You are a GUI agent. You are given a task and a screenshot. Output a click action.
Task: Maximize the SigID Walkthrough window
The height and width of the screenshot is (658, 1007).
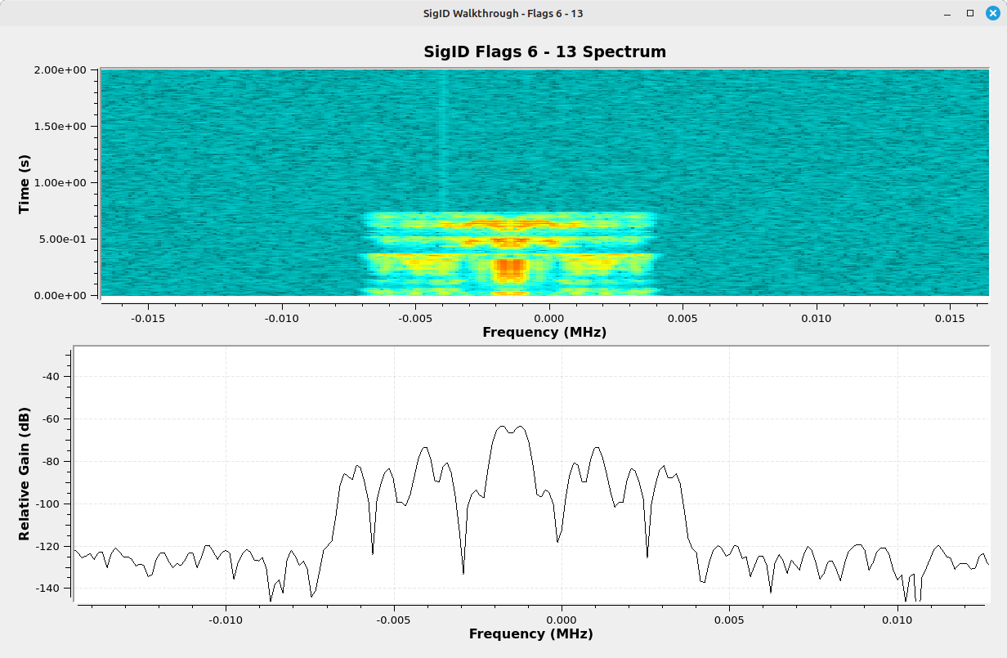point(969,13)
